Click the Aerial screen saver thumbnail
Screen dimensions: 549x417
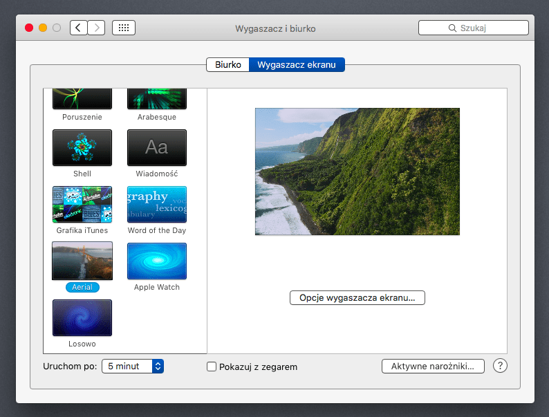[82, 261]
